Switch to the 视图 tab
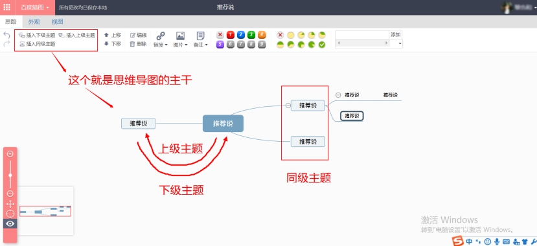The width and height of the screenshot is (537, 246). [57, 21]
